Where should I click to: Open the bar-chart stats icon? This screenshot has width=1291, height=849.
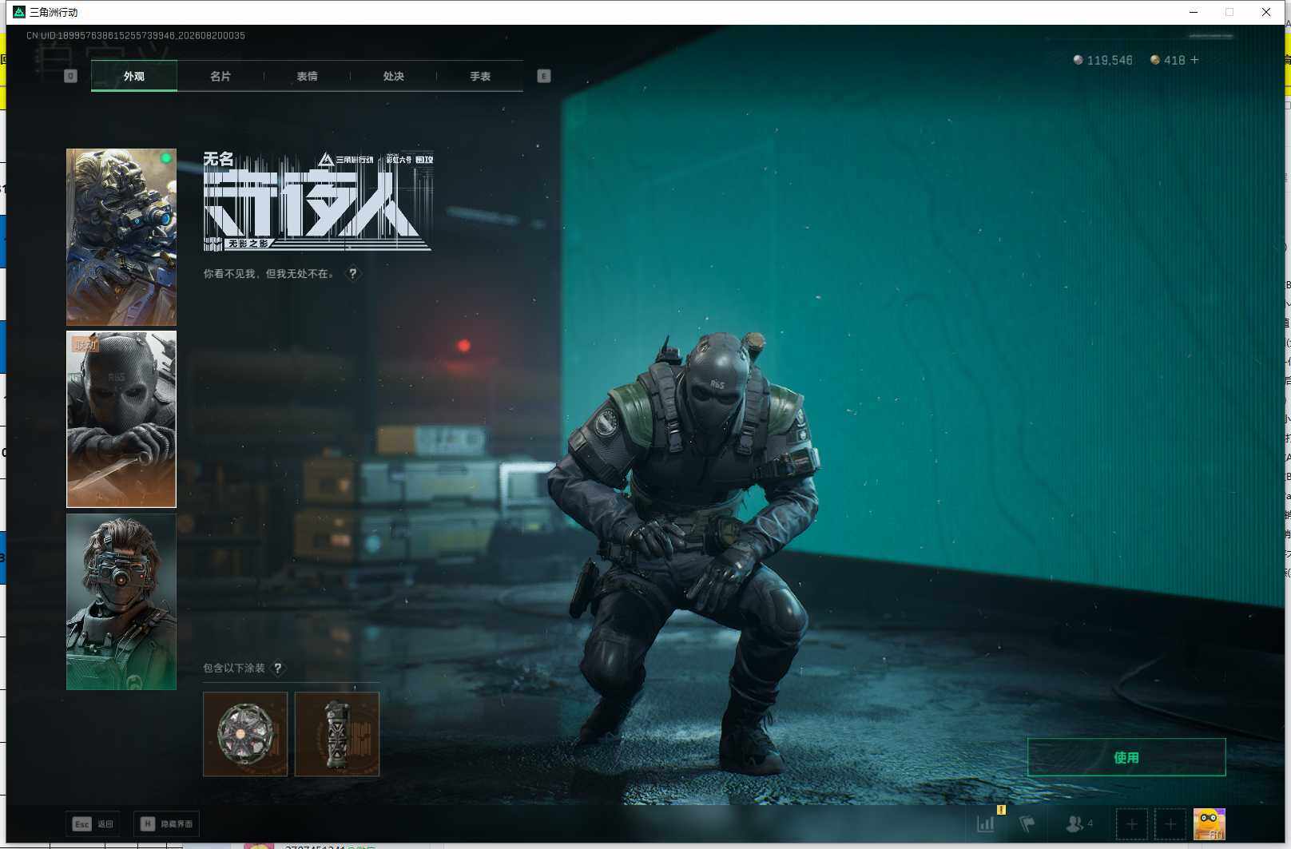[x=987, y=823]
